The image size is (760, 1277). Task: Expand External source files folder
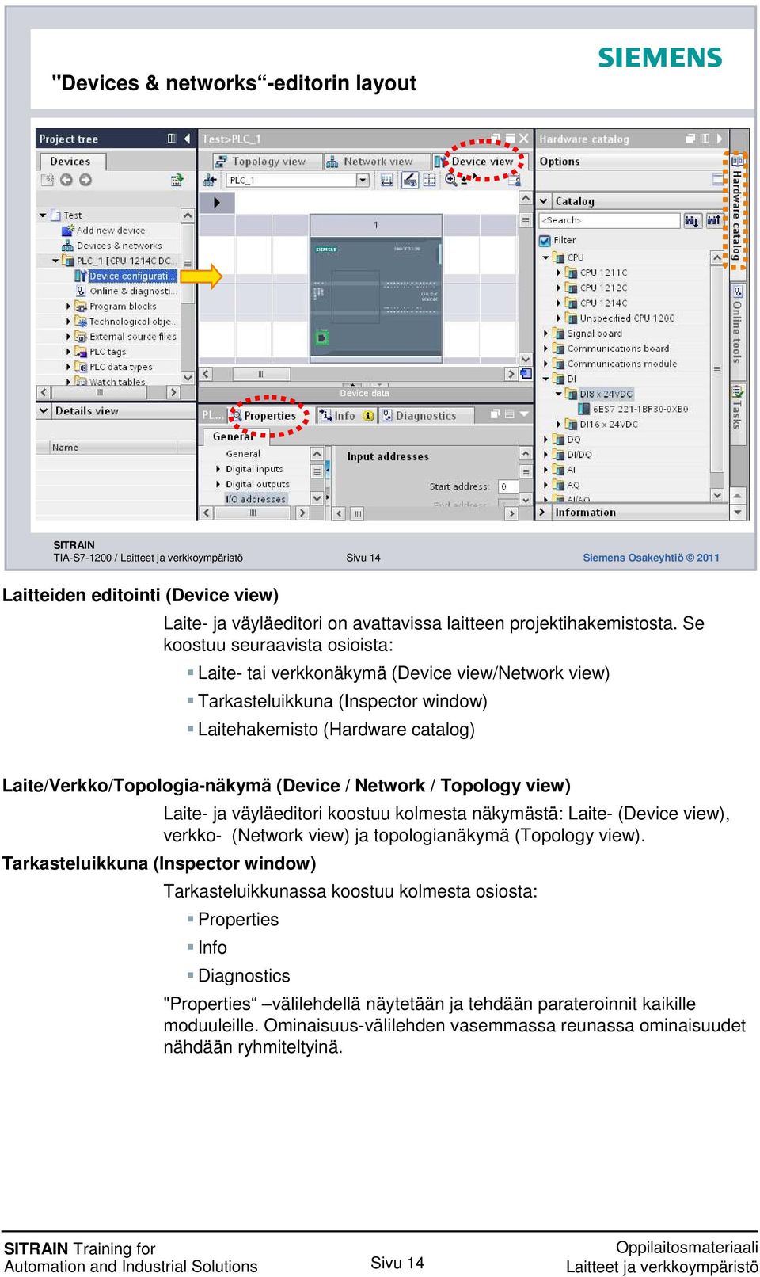[x=68, y=336]
